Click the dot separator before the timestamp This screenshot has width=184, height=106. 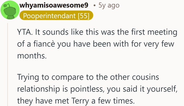pyautogui.click(x=94, y=6)
